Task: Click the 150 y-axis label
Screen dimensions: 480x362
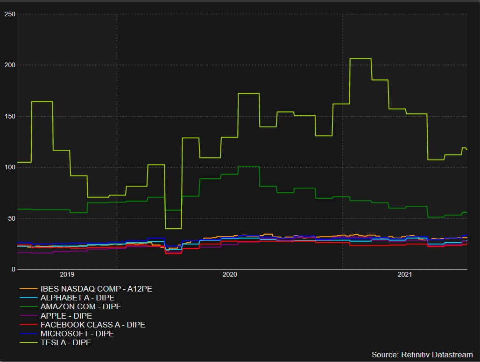Action: pos(10,116)
